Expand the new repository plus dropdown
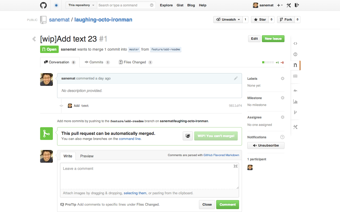This screenshot has height=212, width=340. coord(279,5)
